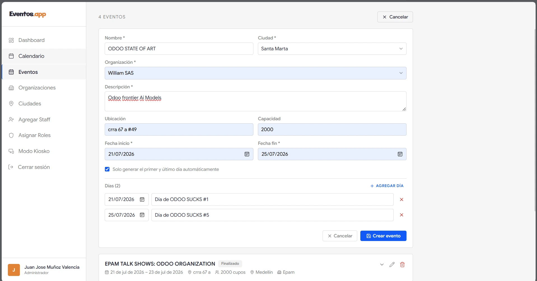Viewport: 537px width, 281px height.
Task: Click the Organizaciones building icon
Action: pos(11,88)
